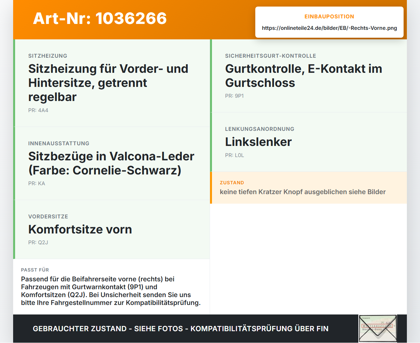This screenshot has width=420, height=343.
Task: Click the onlineteile24.de Rechts-Vorne.png image URL
Action: [x=329, y=28]
